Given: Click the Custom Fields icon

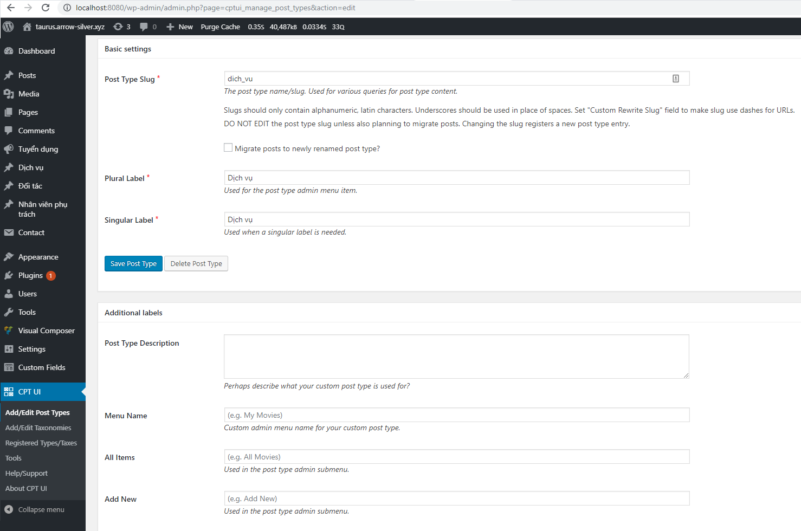Looking at the screenshot, I should pos(9,367).
